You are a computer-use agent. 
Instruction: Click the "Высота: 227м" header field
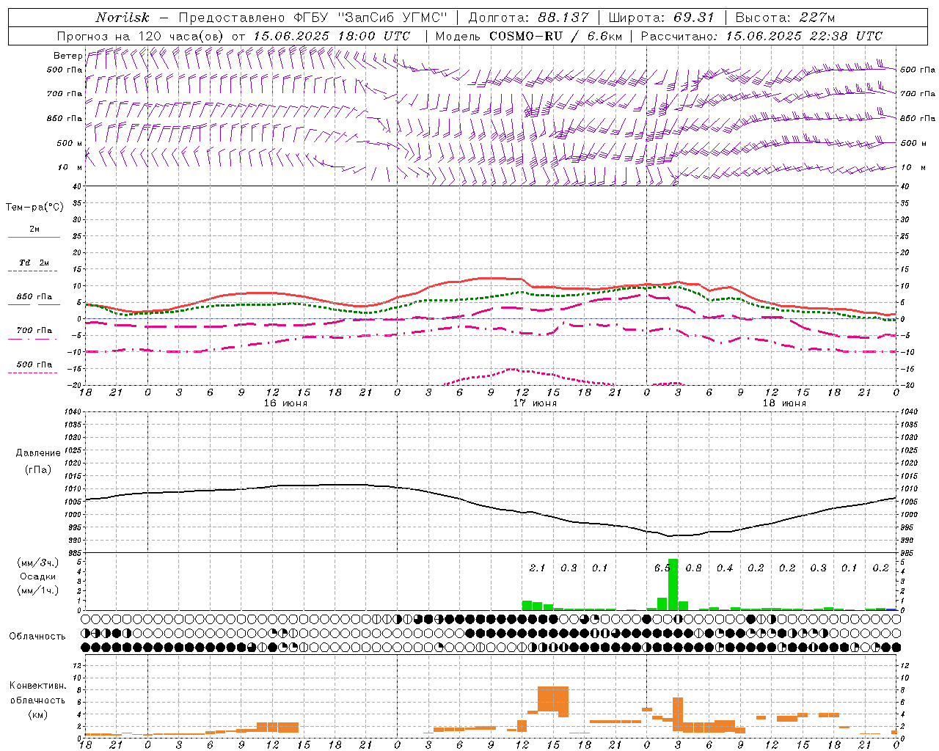(x=785, y=18)
